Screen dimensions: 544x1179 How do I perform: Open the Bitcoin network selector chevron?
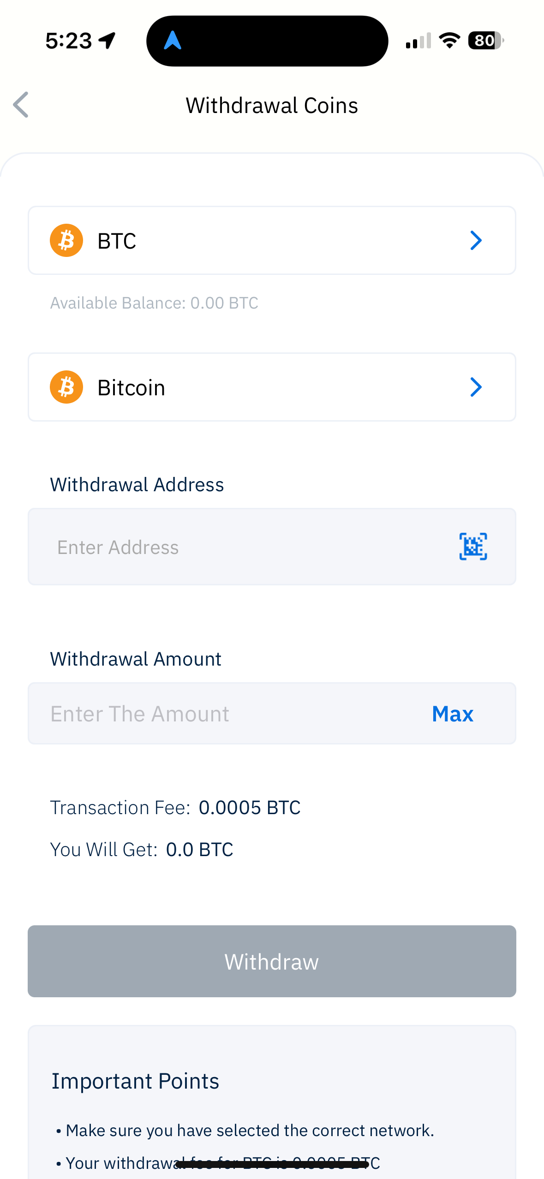(476, 387)
